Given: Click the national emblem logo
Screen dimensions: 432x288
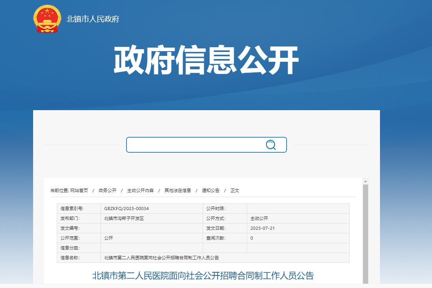Looking at the screenshot, I should [x=47, y=19].
